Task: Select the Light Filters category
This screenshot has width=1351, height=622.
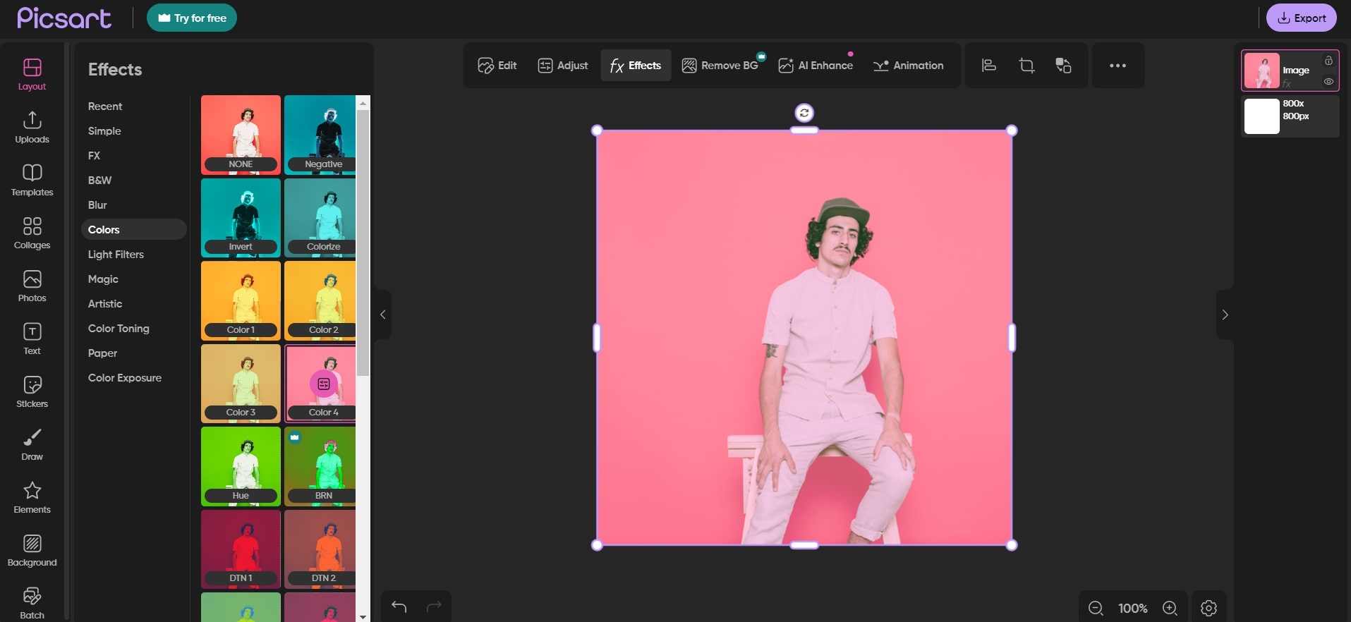Action: 116,255
